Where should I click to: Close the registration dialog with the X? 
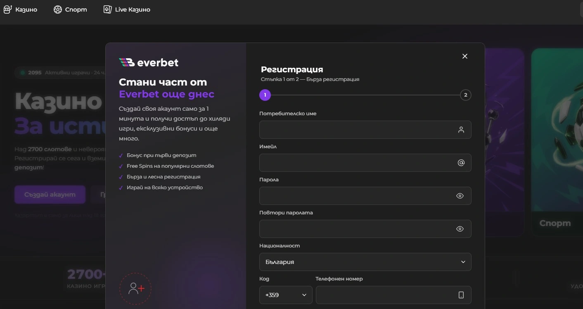465,56
